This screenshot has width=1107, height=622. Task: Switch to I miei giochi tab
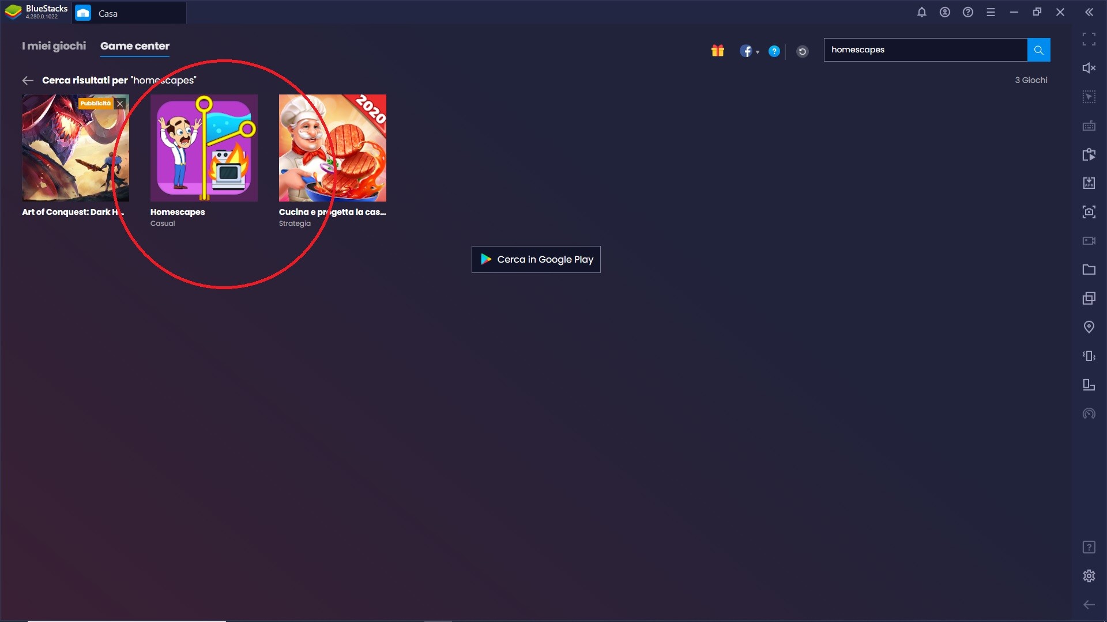click(x=54, y=45)
